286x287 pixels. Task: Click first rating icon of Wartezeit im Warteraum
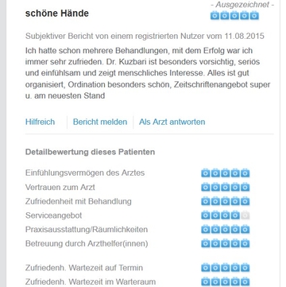[206, 281]
